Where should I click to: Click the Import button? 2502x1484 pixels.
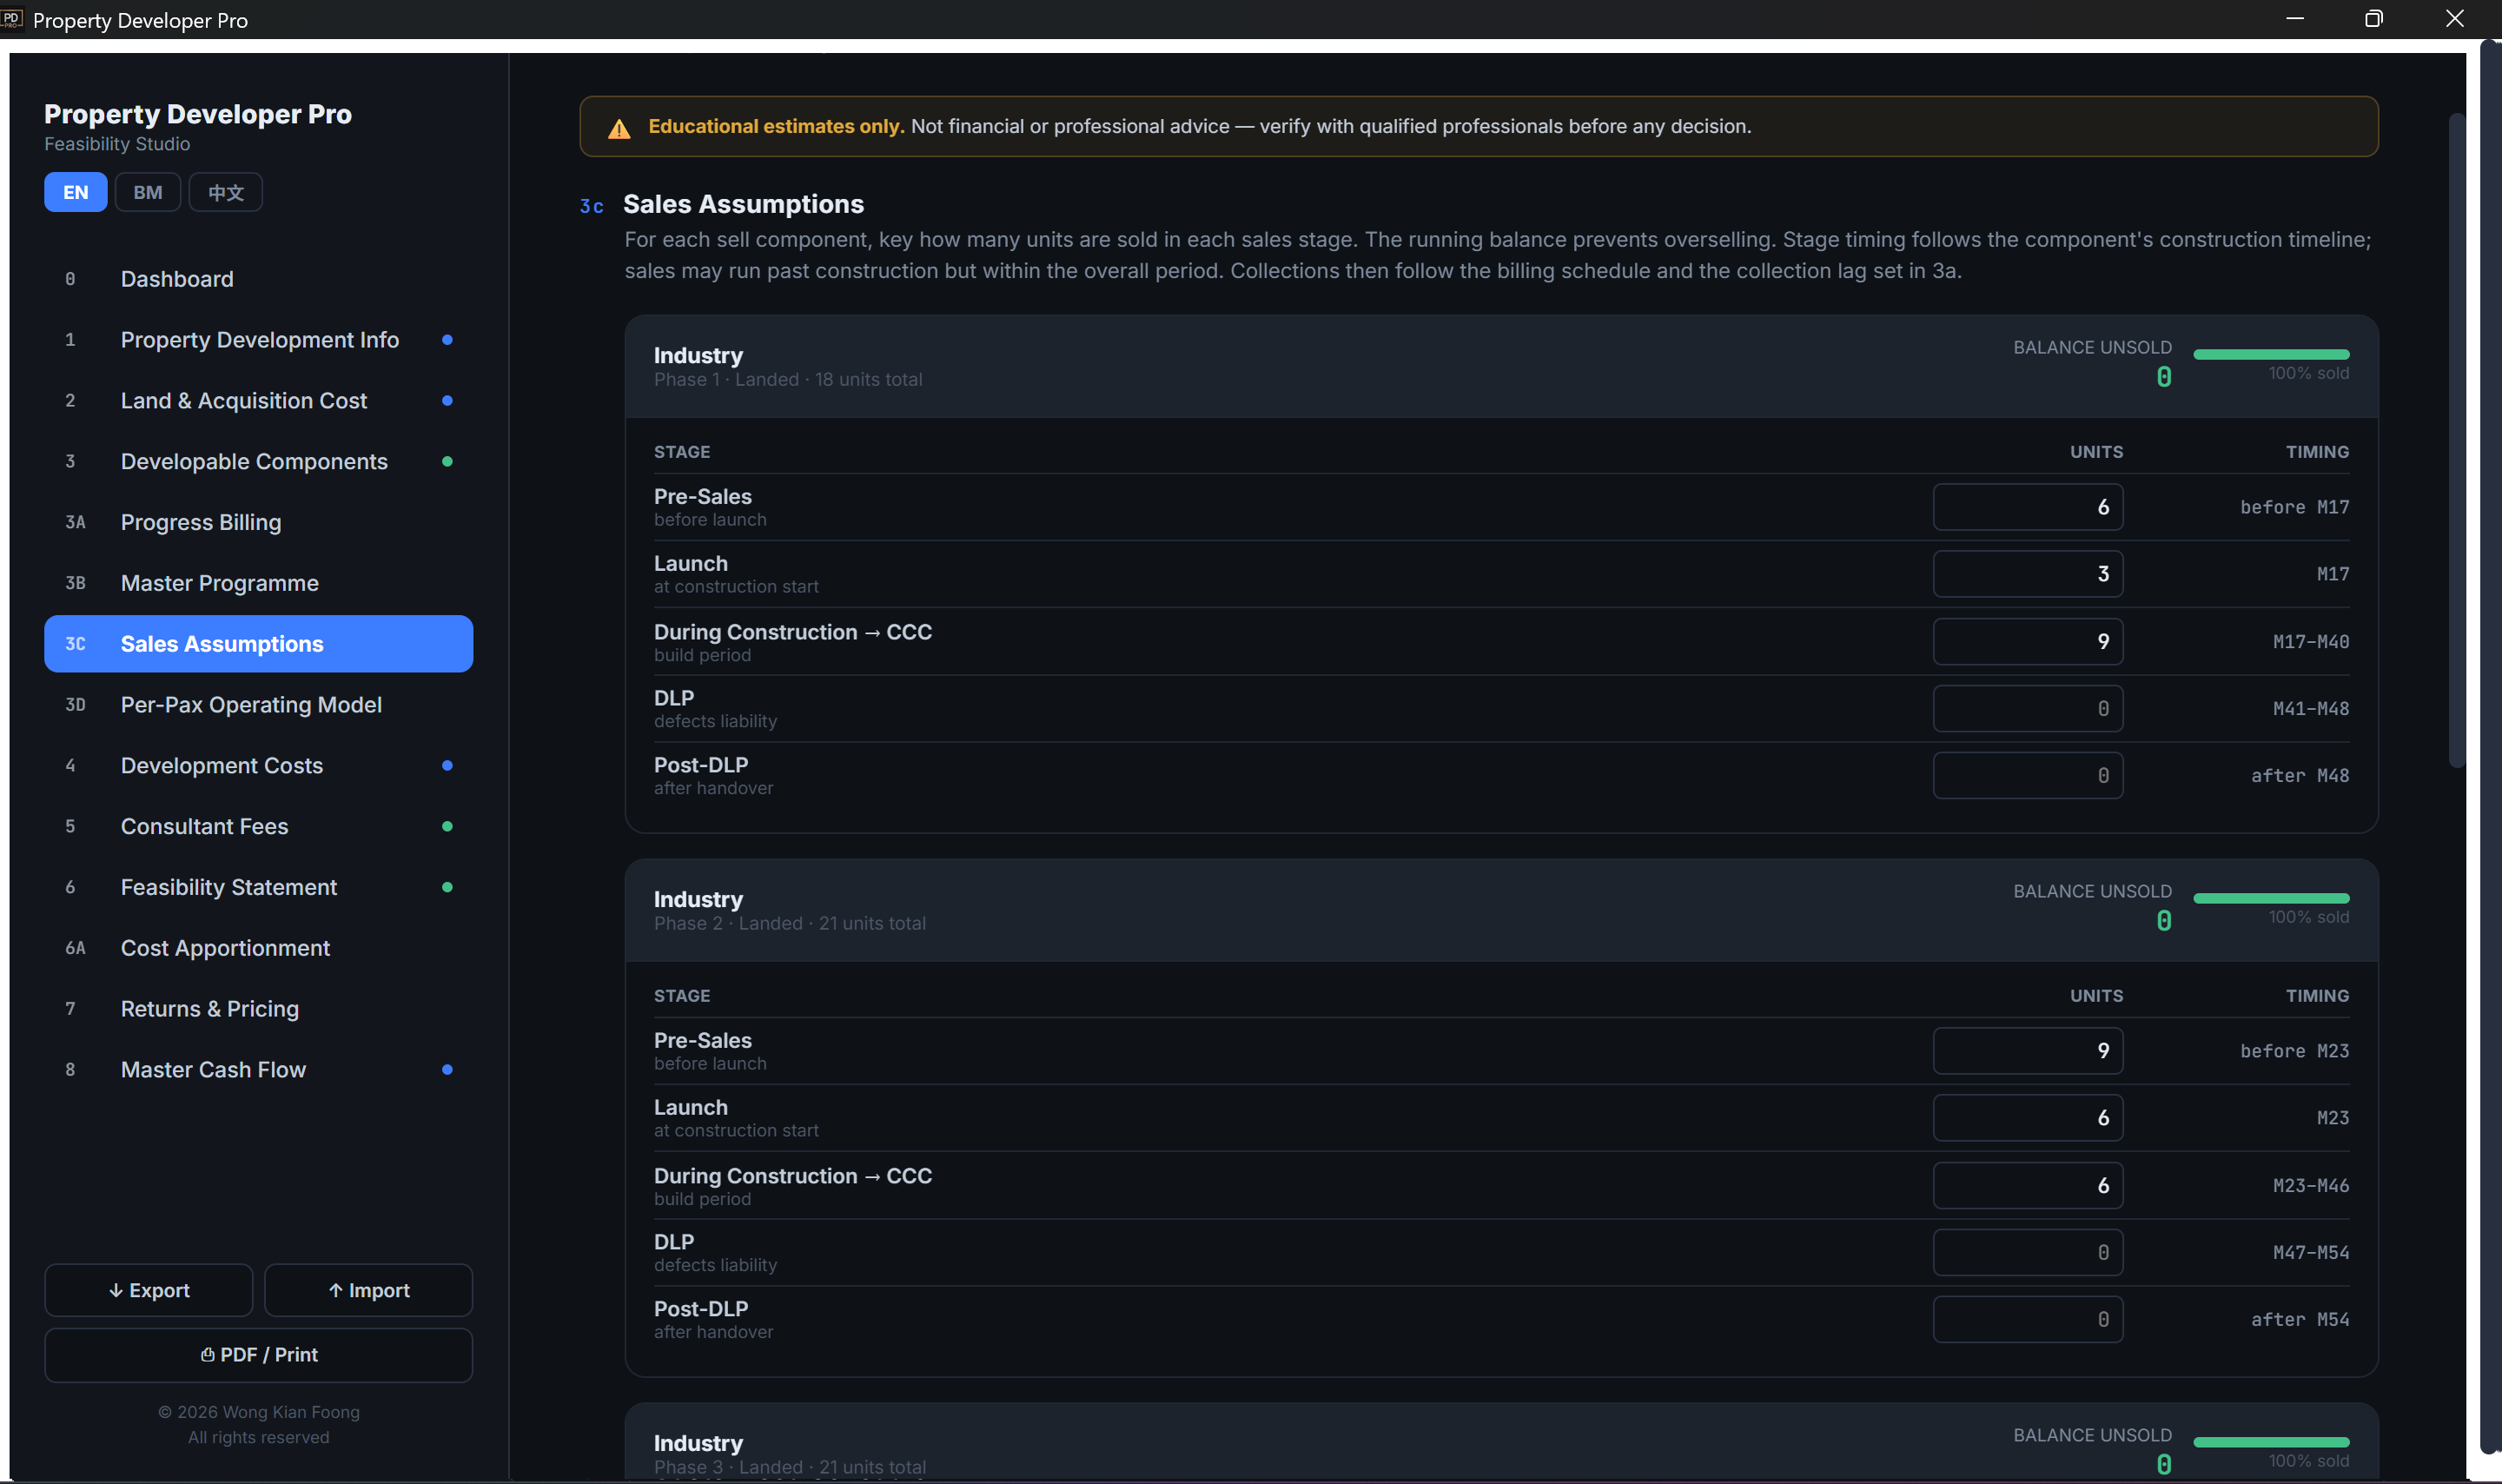[369, 1290]
